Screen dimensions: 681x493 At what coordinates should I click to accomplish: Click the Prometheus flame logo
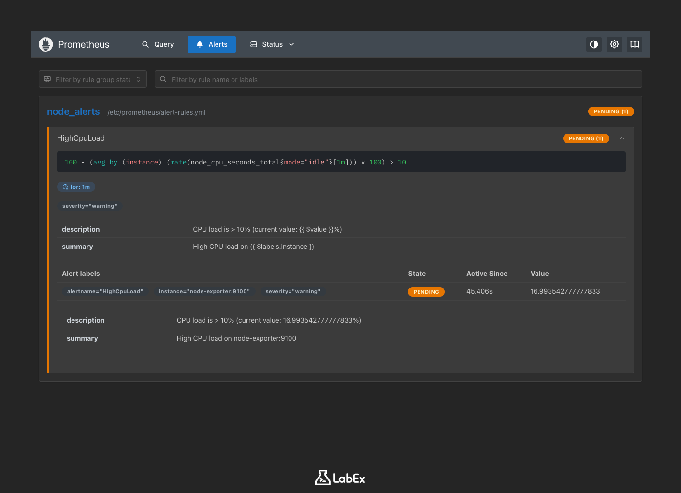coord(46,44)
